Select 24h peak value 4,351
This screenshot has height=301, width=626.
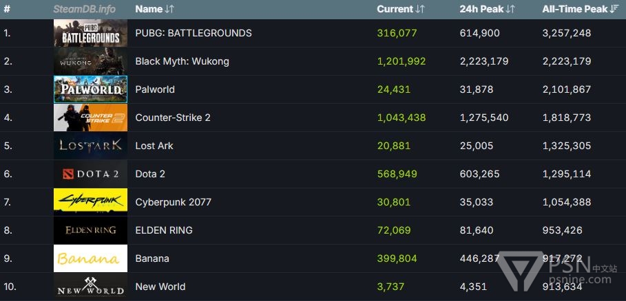pyautogui.click(x=473, y=287)
